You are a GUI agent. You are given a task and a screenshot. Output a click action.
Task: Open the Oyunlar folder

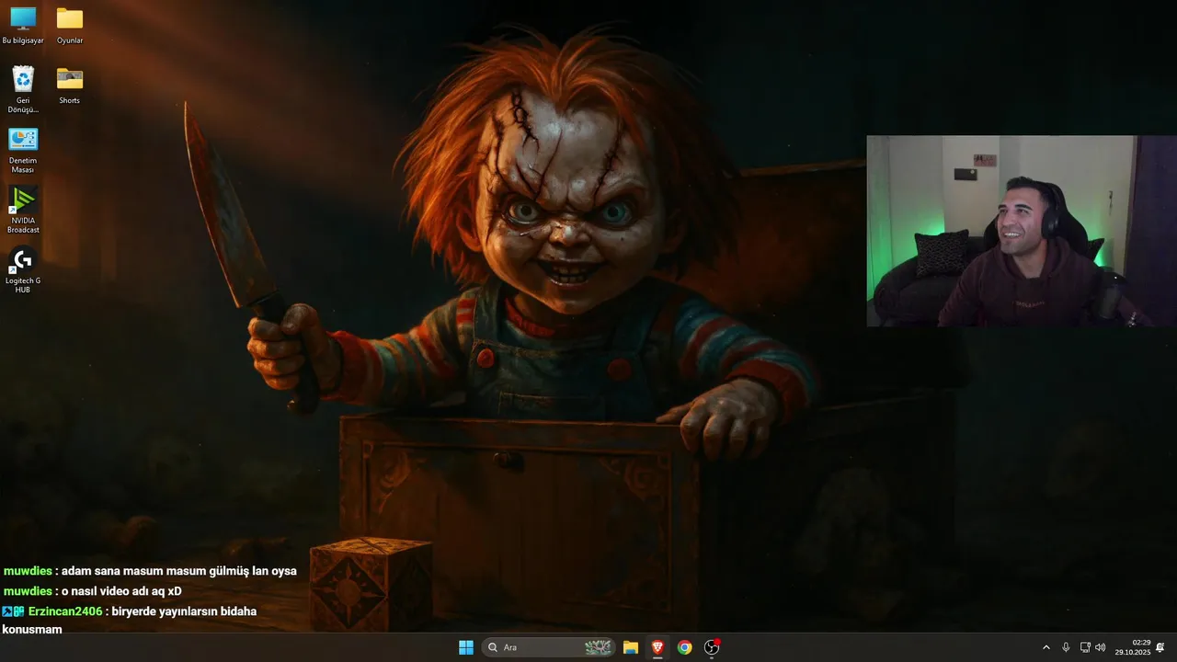70,26
